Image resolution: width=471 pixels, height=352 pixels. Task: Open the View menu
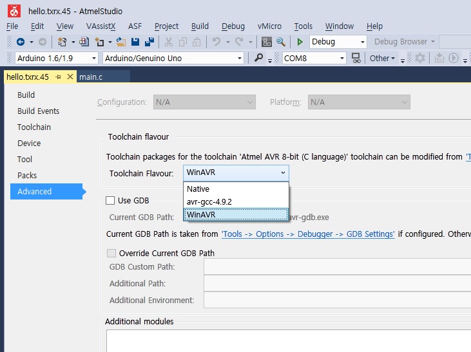[65, 26]
